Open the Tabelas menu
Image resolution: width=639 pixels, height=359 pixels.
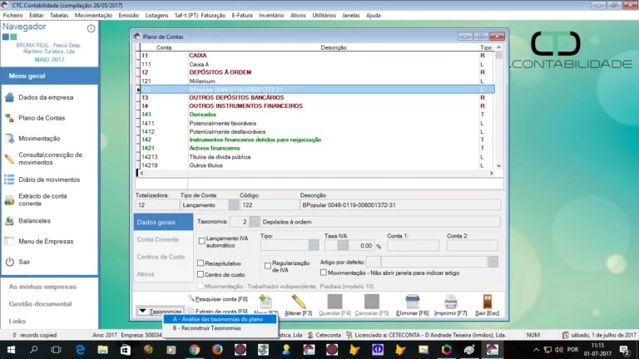(59, 15)
